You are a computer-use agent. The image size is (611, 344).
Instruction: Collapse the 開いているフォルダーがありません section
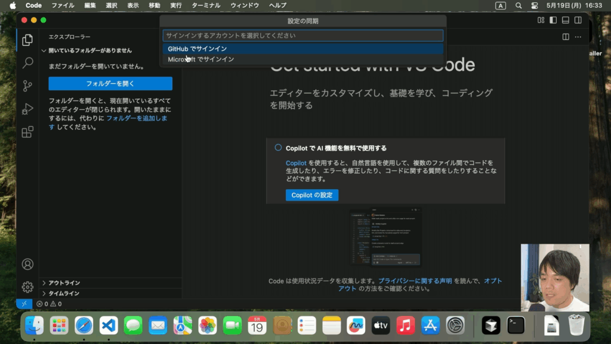coord(44,51)
